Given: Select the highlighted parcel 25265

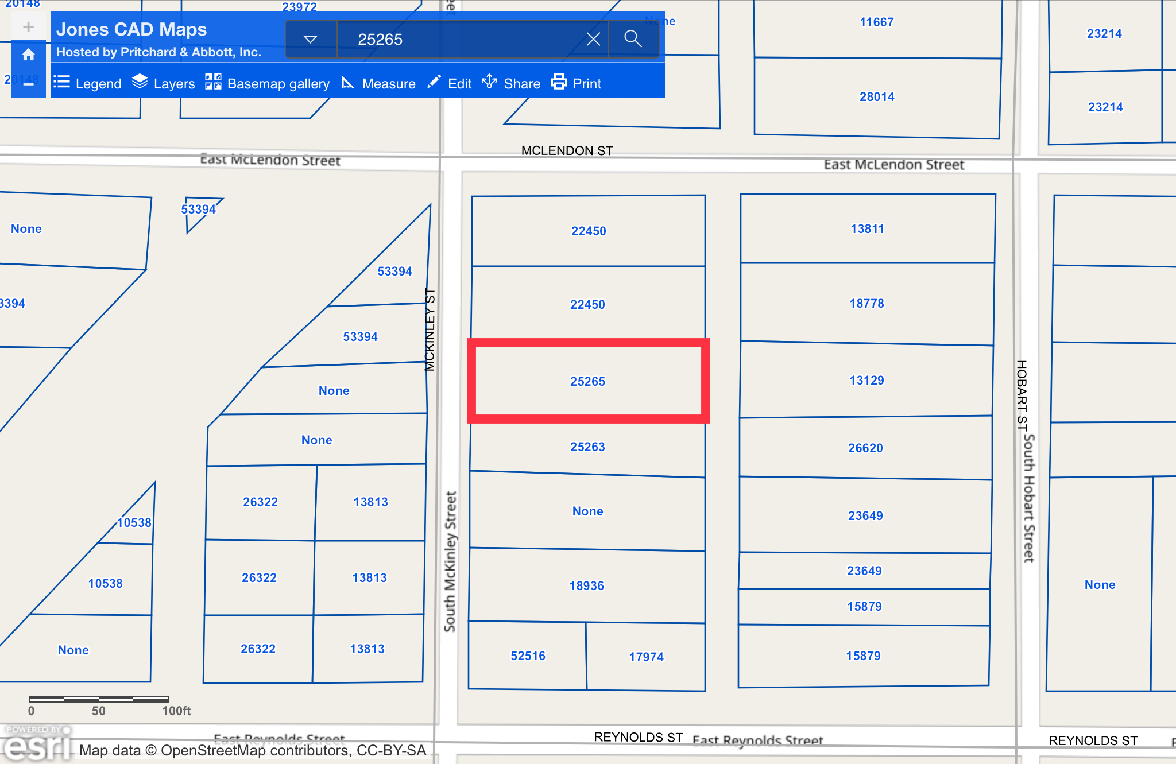Looking at the screenshot, I should [587, 381].
